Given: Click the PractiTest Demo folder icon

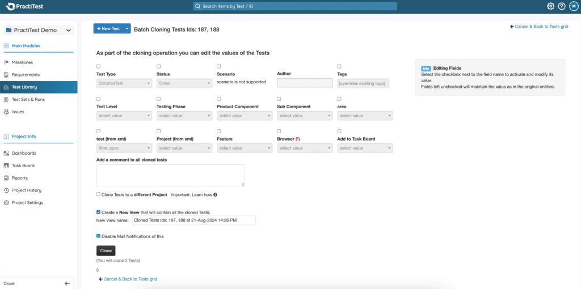Looking at the screenshot, I should [x=9, y=31].
